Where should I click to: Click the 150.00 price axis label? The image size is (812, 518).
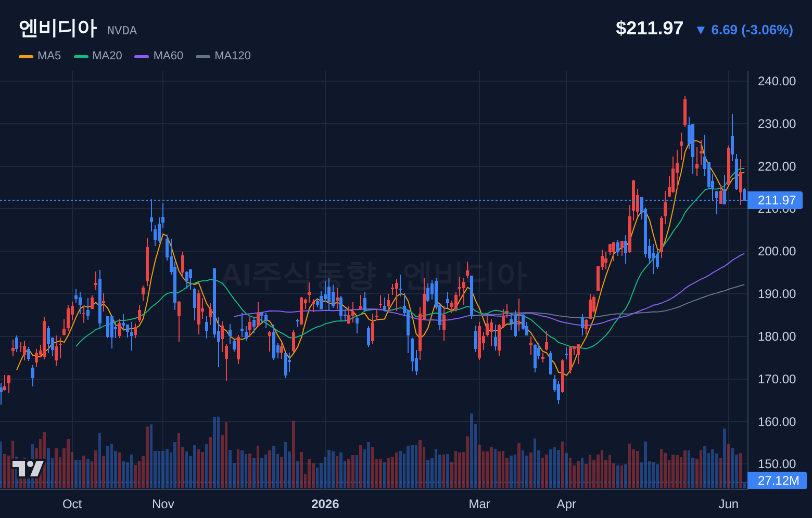777,464
